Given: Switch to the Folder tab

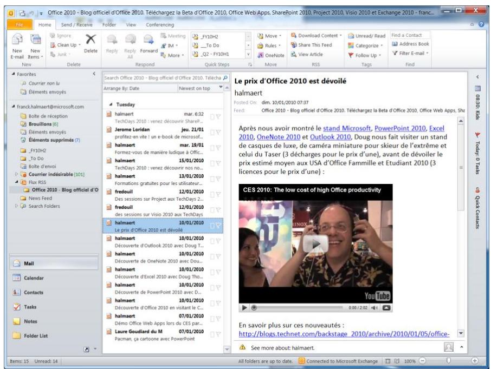Looking at the screenshot, I should pos(109,24).
